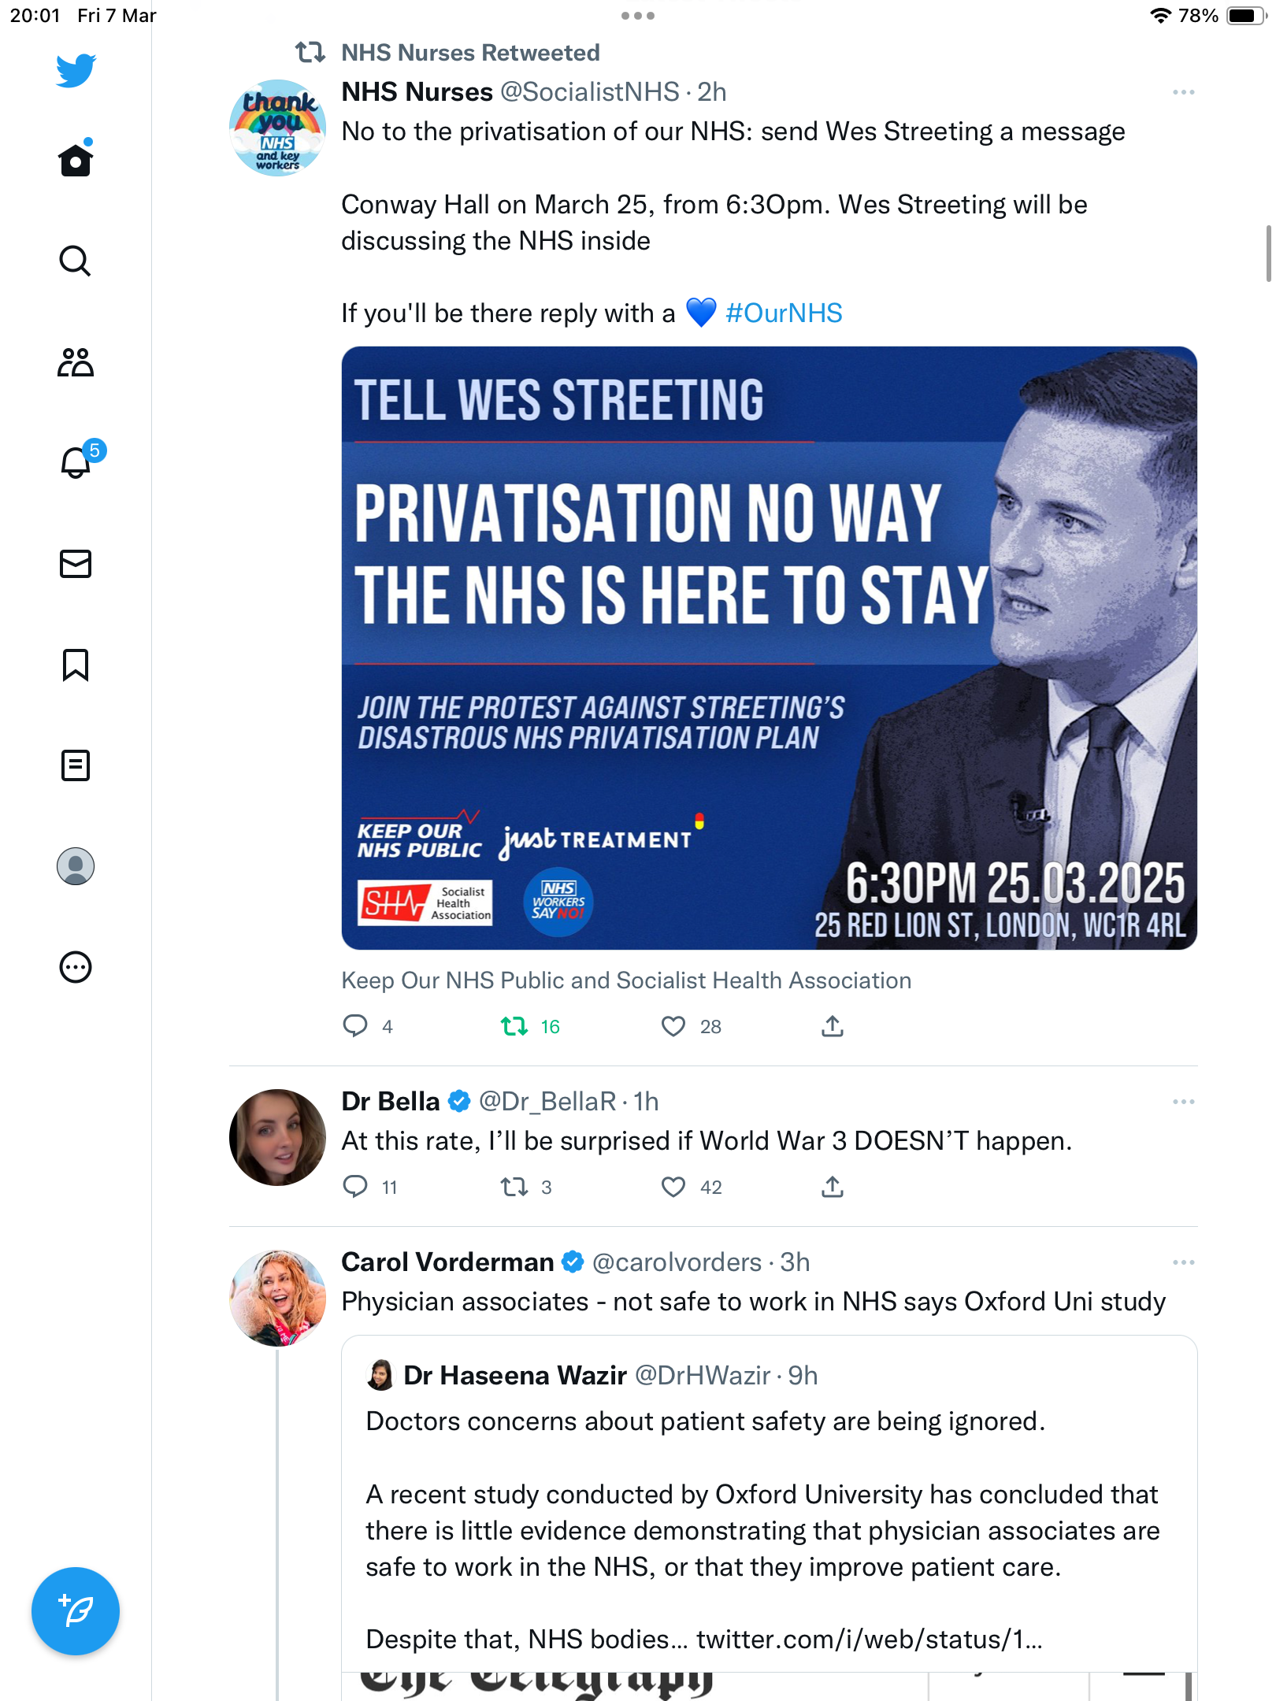The height and width of the screenshot is (1701, 1276).
Task: Open the More circle menu in sidebar
Action: coord(76,967)
